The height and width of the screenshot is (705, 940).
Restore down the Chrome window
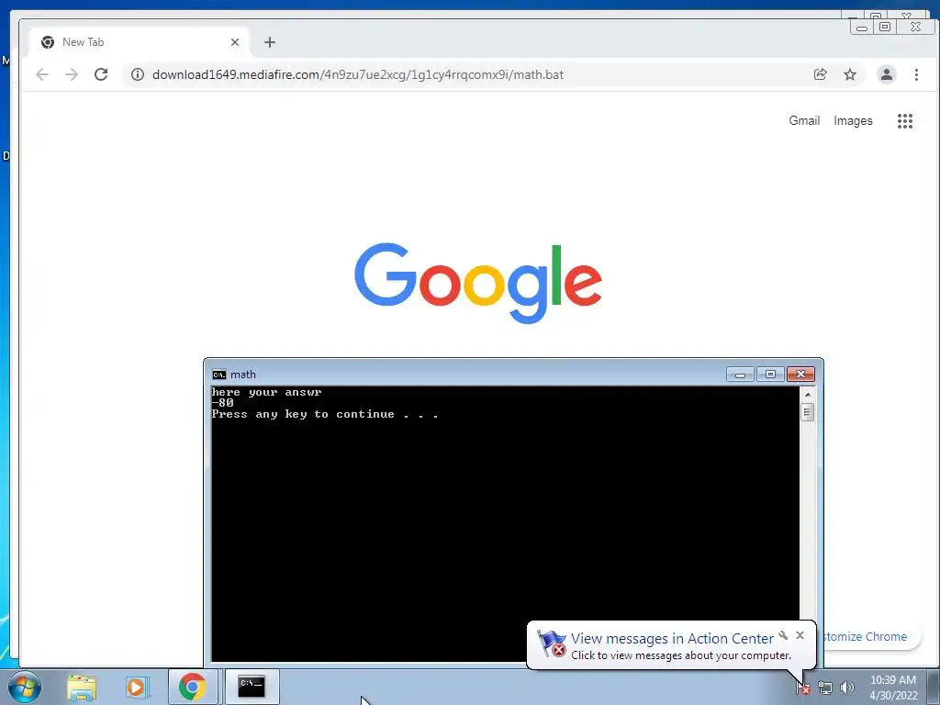885,27
